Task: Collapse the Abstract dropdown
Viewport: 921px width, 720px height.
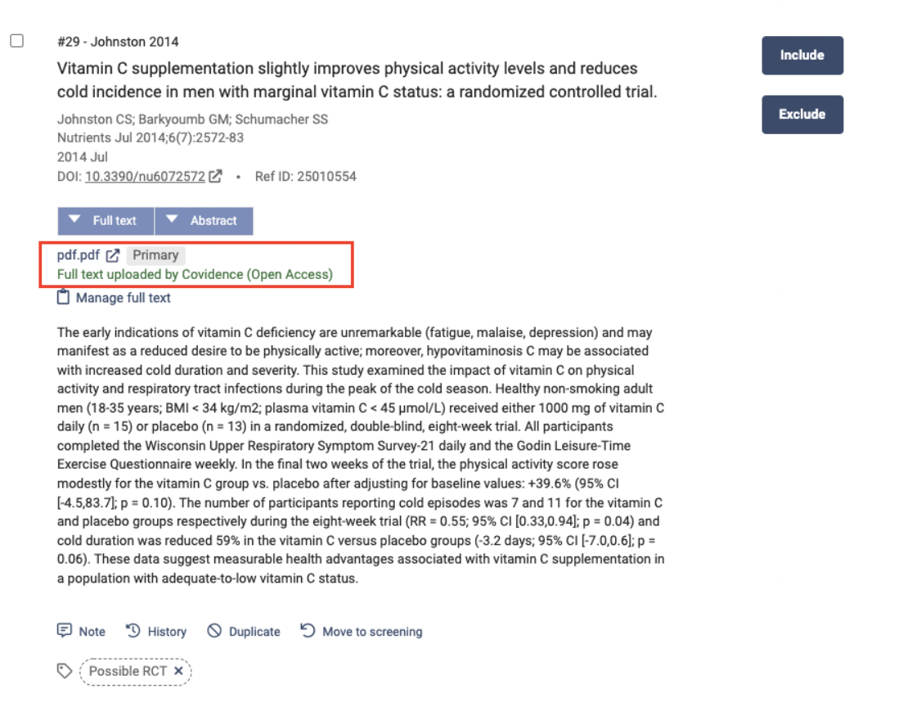Action: tap(204, 221)
